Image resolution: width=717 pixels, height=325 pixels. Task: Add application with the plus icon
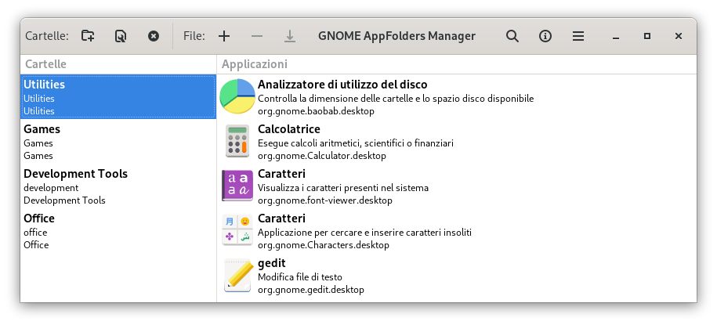pos(224,36)
